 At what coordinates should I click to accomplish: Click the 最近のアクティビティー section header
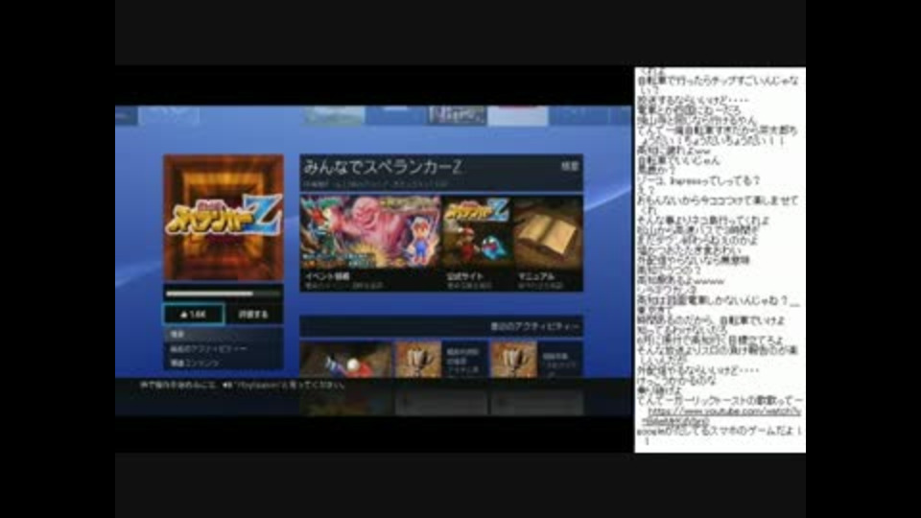point(441,326)
